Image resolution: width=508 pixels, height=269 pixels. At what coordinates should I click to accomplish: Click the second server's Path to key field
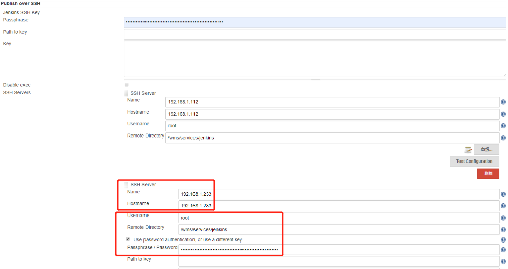338,261
